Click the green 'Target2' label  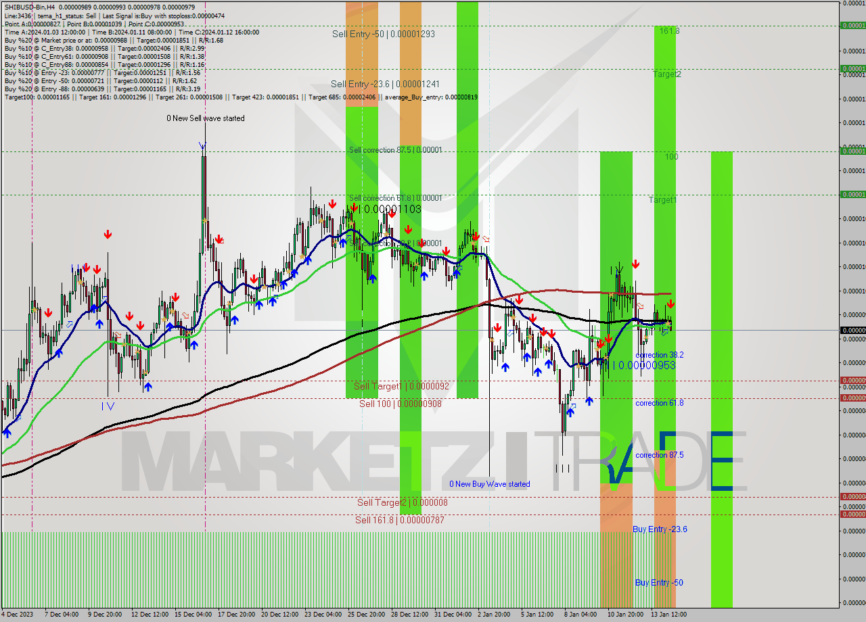(666, 74)
